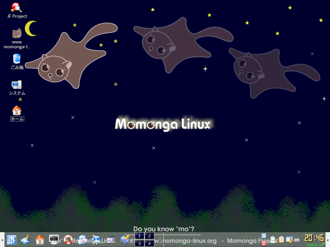The width and height of the screenshot is (330, 247).
Task: Open the ホーム home folder on desktop
Action: point(17,114)
